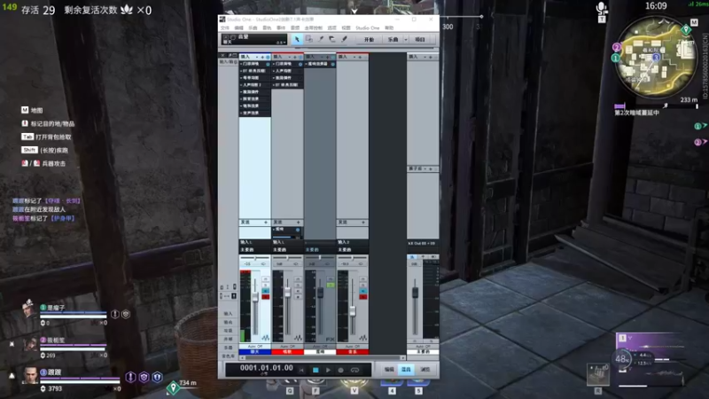Screen dimensions: 709x399
Task: Toggle green solo button on 混响 channel
Action: (331, 285)
